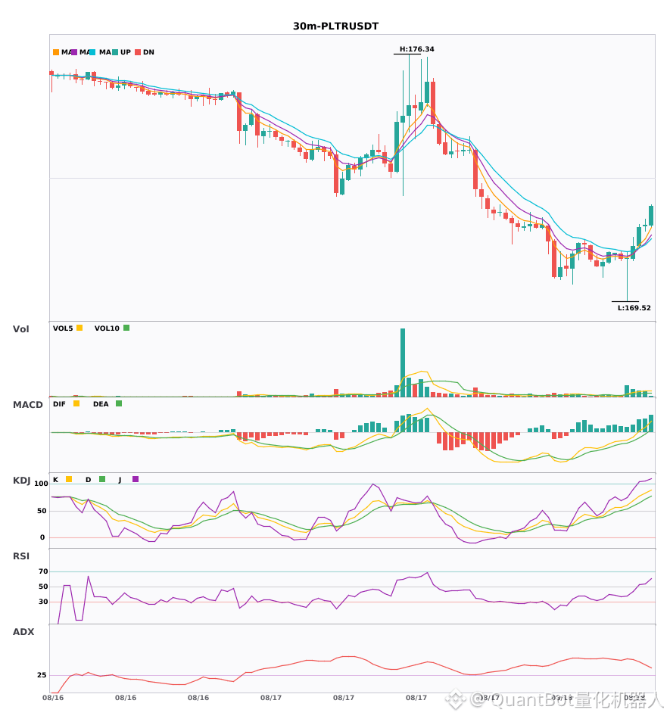The image size is (670, 719).
Task: Click the UP legend text
Action: click(x=126, y=52)
